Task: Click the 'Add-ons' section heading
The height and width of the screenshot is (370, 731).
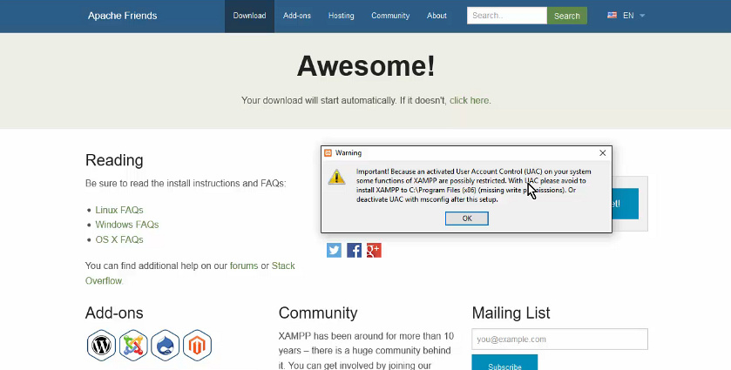Action: click(x=114, y=313)
